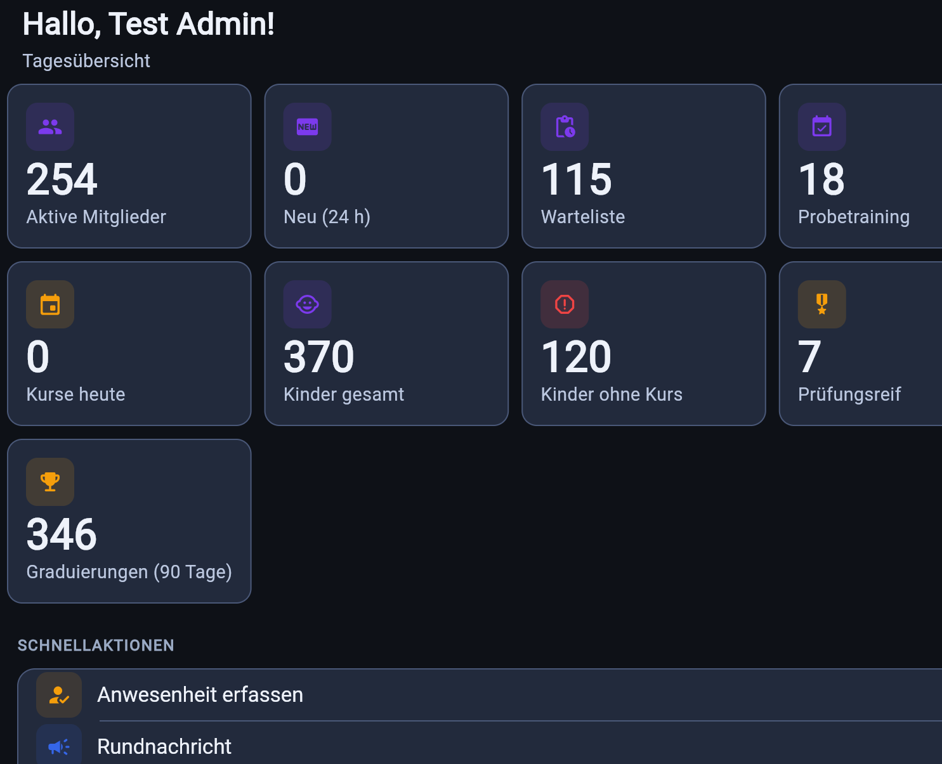Click the red warning octagon icon
Screen dimensions: 942x764
coord(565,304)
